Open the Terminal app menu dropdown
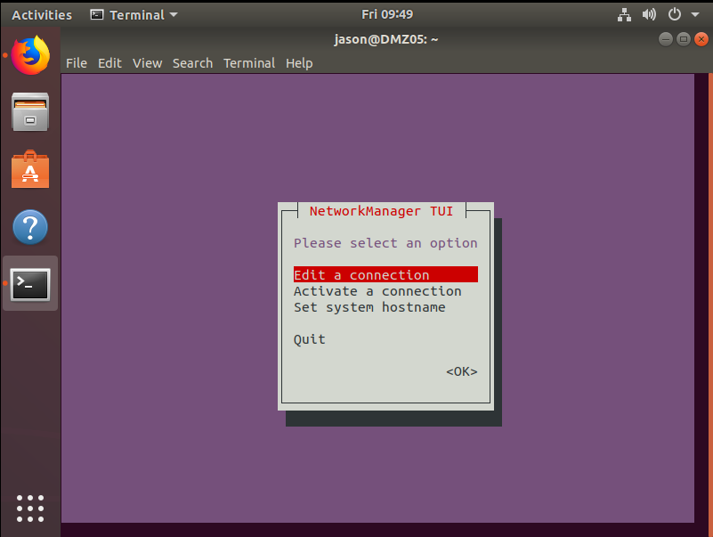Image resolution: width=713 pixels, height=537 pixels. pos(134,15)
